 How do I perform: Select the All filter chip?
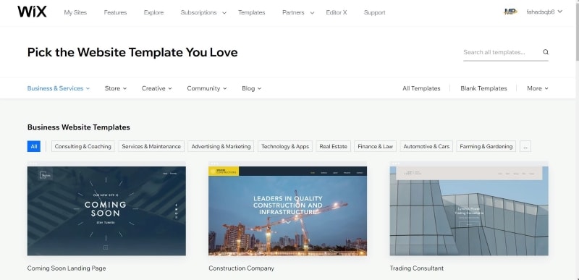tap(33, 146)
